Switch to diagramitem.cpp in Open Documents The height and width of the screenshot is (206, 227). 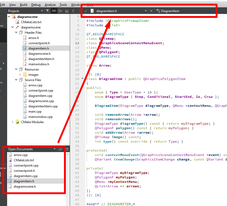pos(26,176)
